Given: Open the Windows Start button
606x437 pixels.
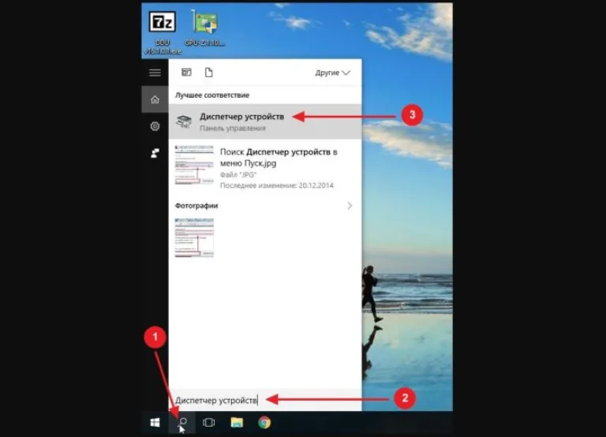Looking at the screenshot, I should pos(155,423).
